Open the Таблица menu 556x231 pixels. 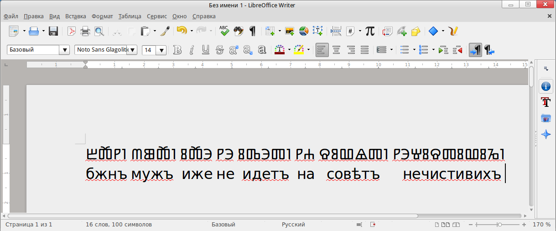pyautogui.click(x=130, y=16)
